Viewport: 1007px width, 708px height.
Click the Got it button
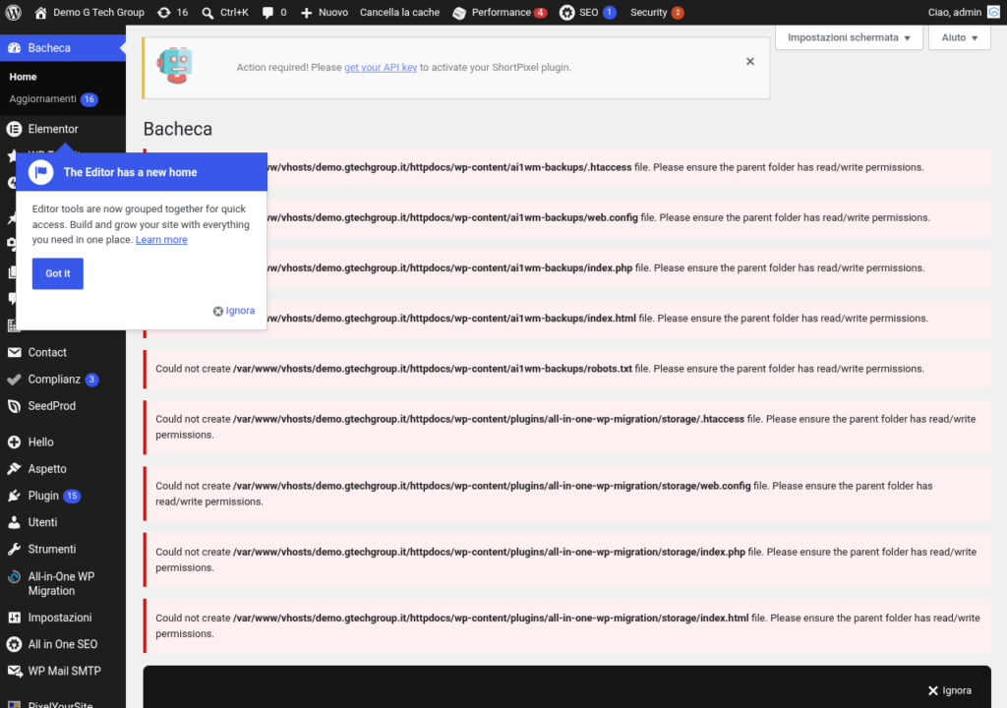58,273
